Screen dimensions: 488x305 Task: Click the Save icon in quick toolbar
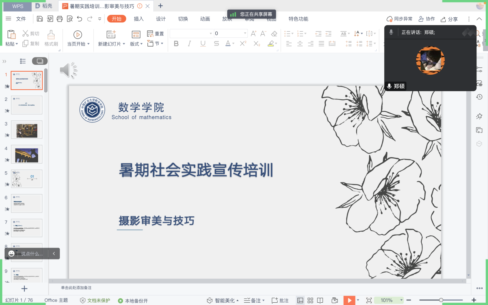(x=40, y=19)
